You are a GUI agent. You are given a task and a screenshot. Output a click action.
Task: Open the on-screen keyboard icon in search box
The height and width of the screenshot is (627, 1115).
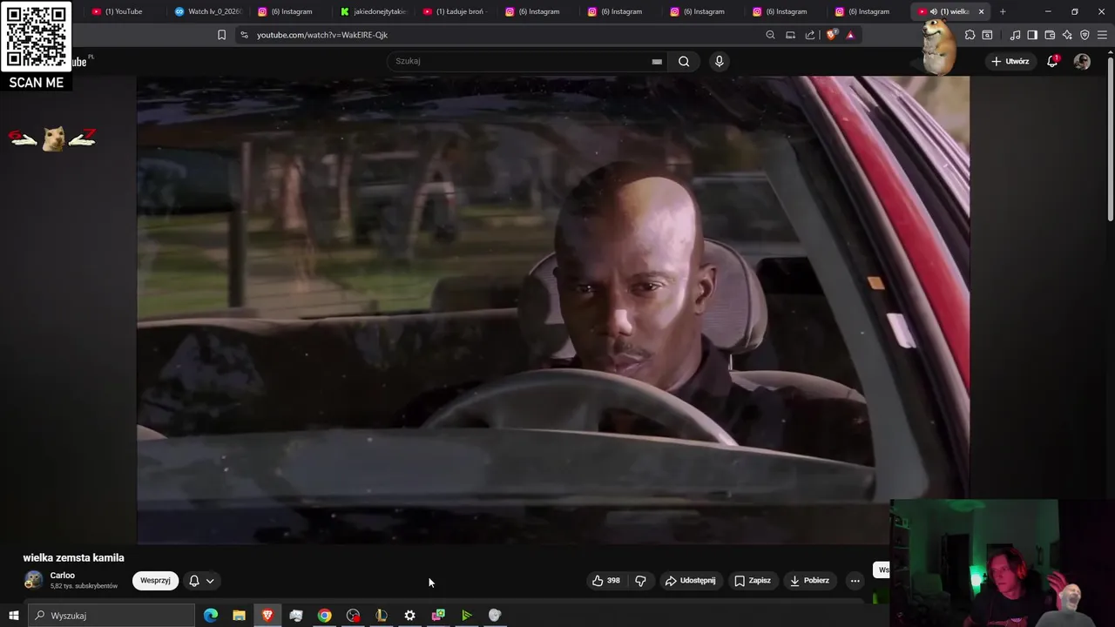pyautogui.click(x=657, y=62)
